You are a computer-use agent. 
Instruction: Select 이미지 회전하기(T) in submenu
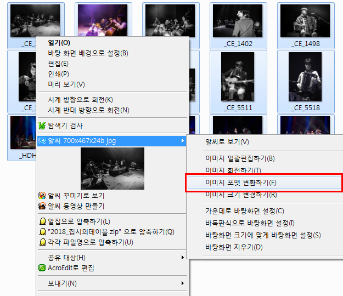click(x=233, y=170)
